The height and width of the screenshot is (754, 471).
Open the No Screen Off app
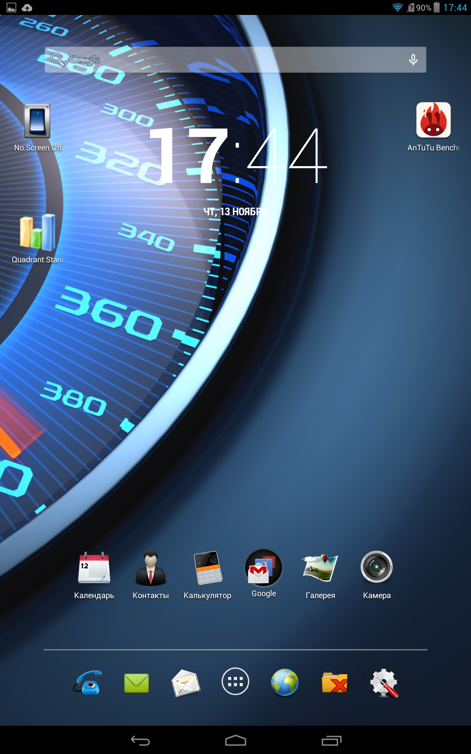(37, 122)
